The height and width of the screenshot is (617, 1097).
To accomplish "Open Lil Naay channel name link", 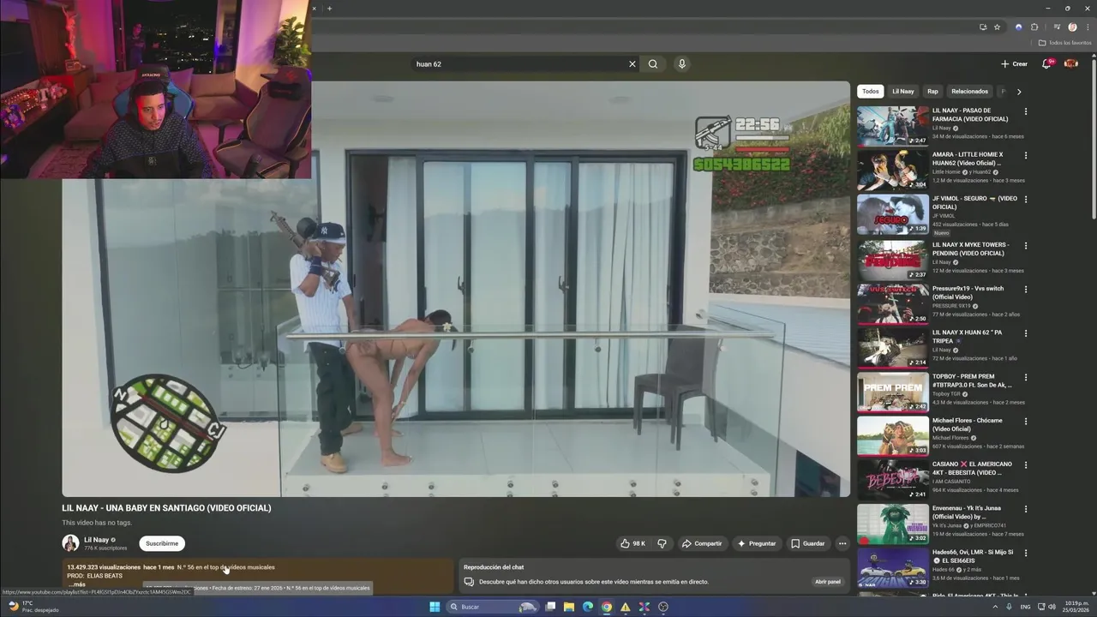I will click(96, 540).
